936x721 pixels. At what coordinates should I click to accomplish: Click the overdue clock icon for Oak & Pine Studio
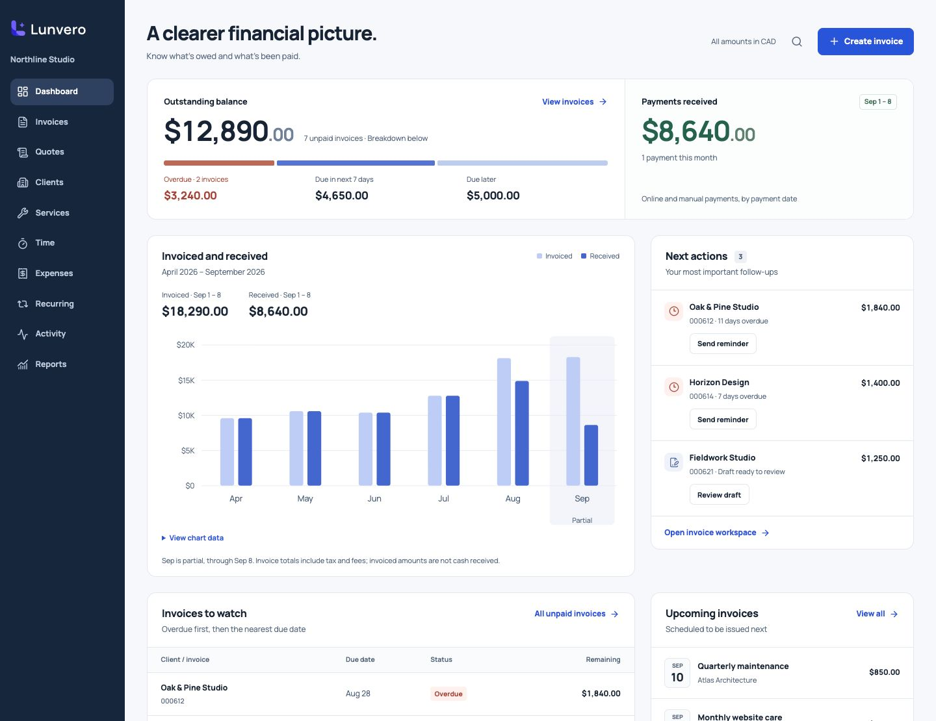tap(674, 311)
